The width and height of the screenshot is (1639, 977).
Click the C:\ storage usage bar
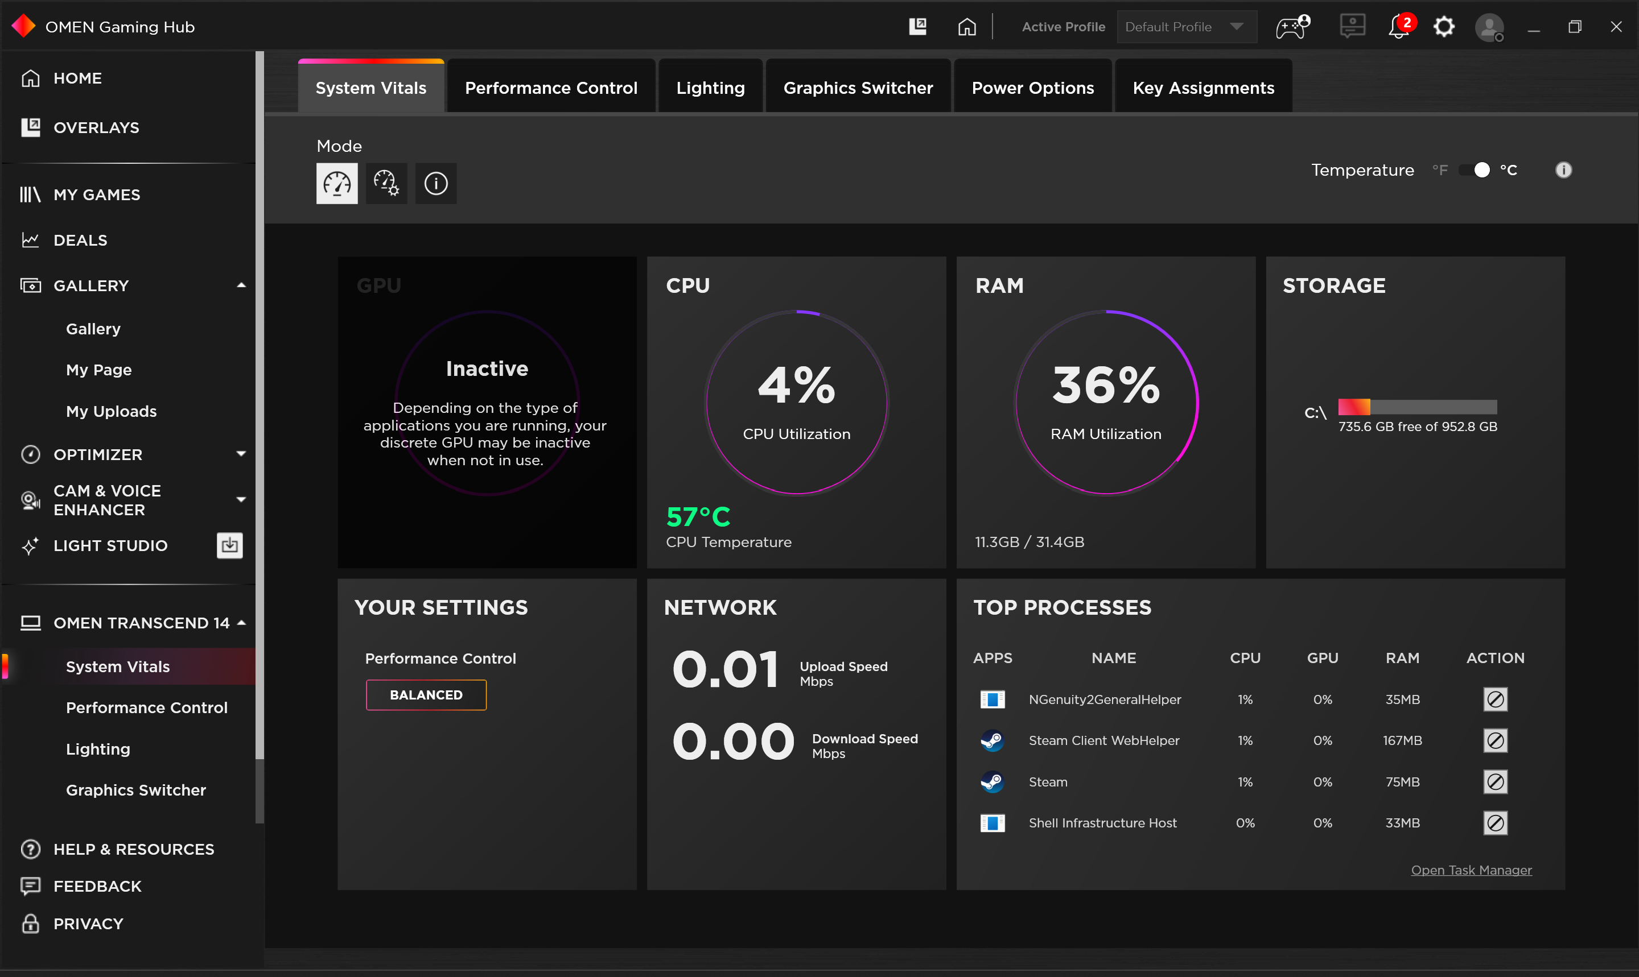[x=1417, y=407]
